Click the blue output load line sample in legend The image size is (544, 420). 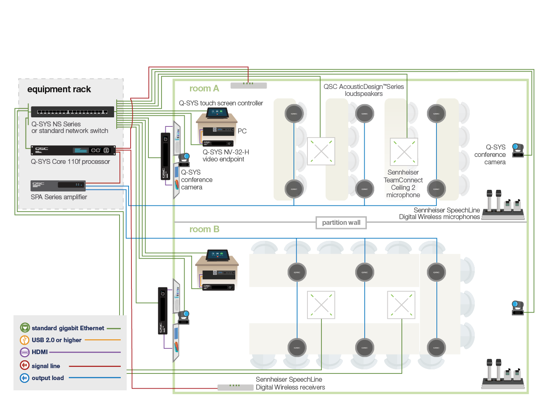(x=95, y=378)
